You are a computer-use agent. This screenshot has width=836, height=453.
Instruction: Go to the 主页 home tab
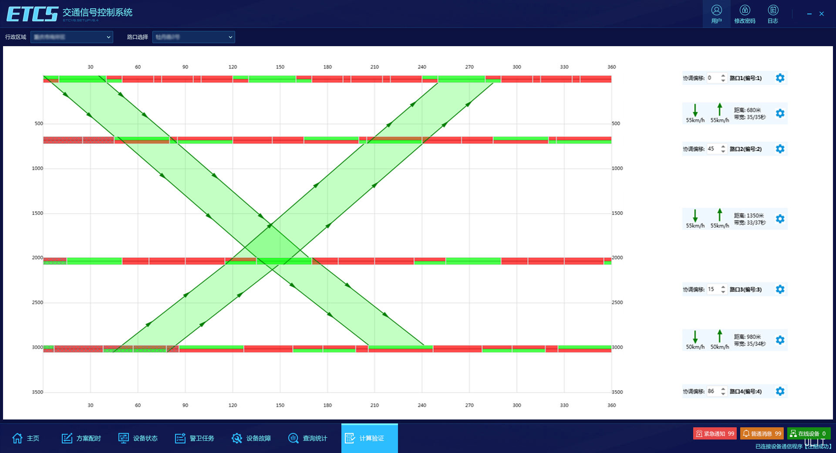click(26, 438)
